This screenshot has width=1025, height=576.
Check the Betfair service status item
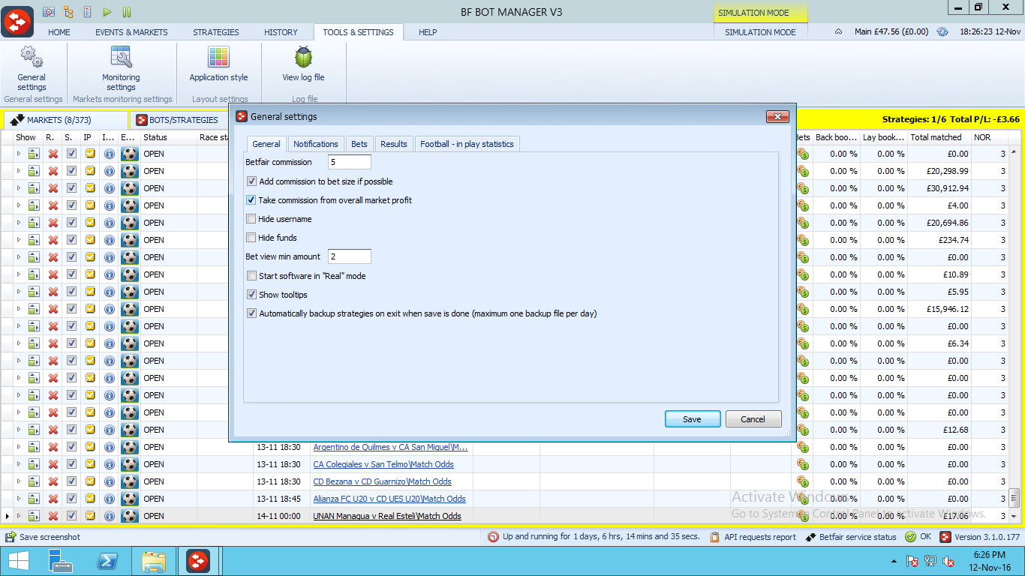point(851,537)
